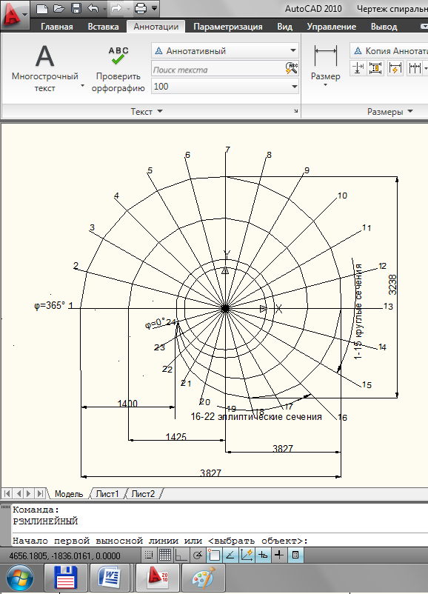The width and height of the screenshot is (428, 594).
Task: Click the Open file folder icon
Action: pos(58,8)
